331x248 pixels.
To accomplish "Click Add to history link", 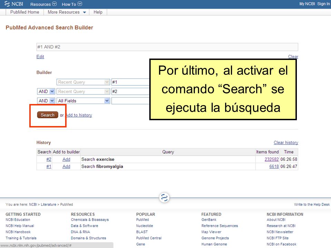I will pos(79,115).
